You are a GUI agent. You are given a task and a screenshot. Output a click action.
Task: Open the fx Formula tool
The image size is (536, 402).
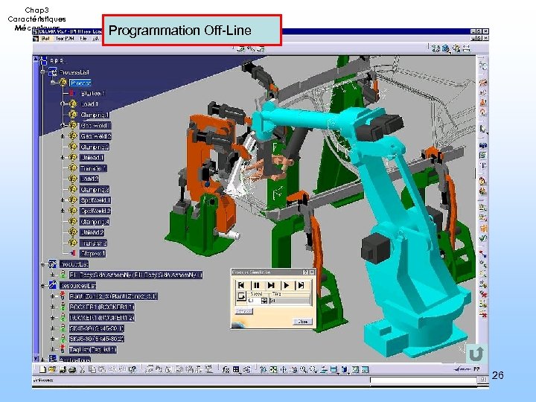click(x=226, y=369)
